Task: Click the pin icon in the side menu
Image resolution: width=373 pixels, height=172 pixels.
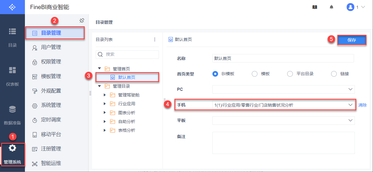Action: (82, 20)
